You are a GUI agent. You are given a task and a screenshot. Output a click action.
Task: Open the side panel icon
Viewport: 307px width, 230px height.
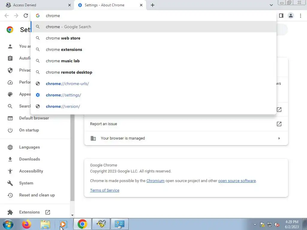point(281,16)
